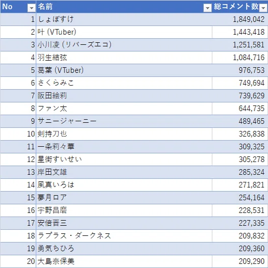The image size is (268, 268).
Task: Select the No cell for 岸田文雄
Action: point(18,172)
